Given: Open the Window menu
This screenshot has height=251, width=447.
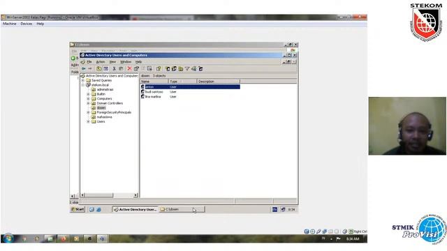Looking at the screenshot, I should (x=126, y=62).
